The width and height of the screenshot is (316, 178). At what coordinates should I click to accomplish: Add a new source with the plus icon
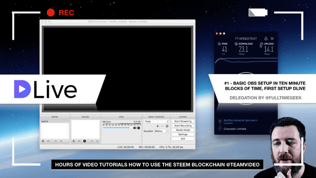[x=74, y=141]
